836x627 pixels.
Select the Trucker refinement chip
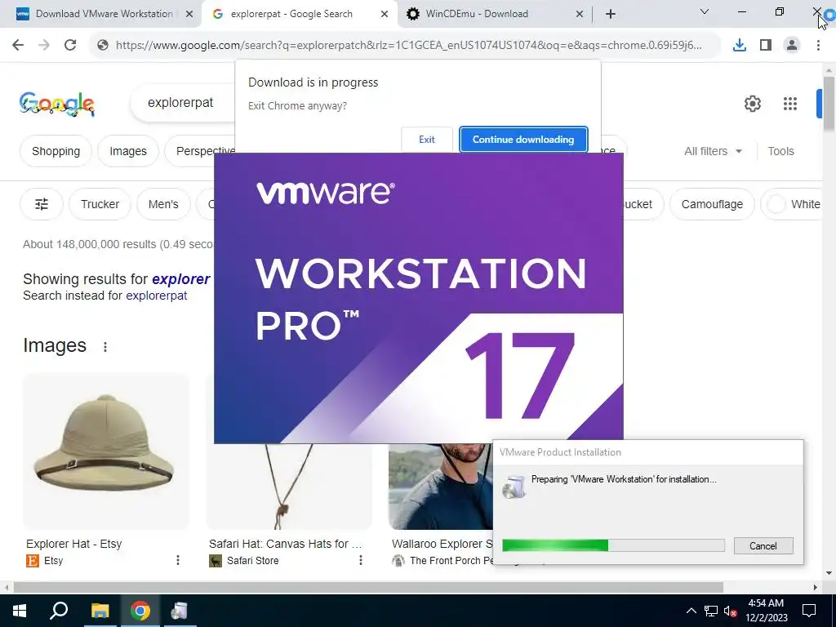pos(100,204)
